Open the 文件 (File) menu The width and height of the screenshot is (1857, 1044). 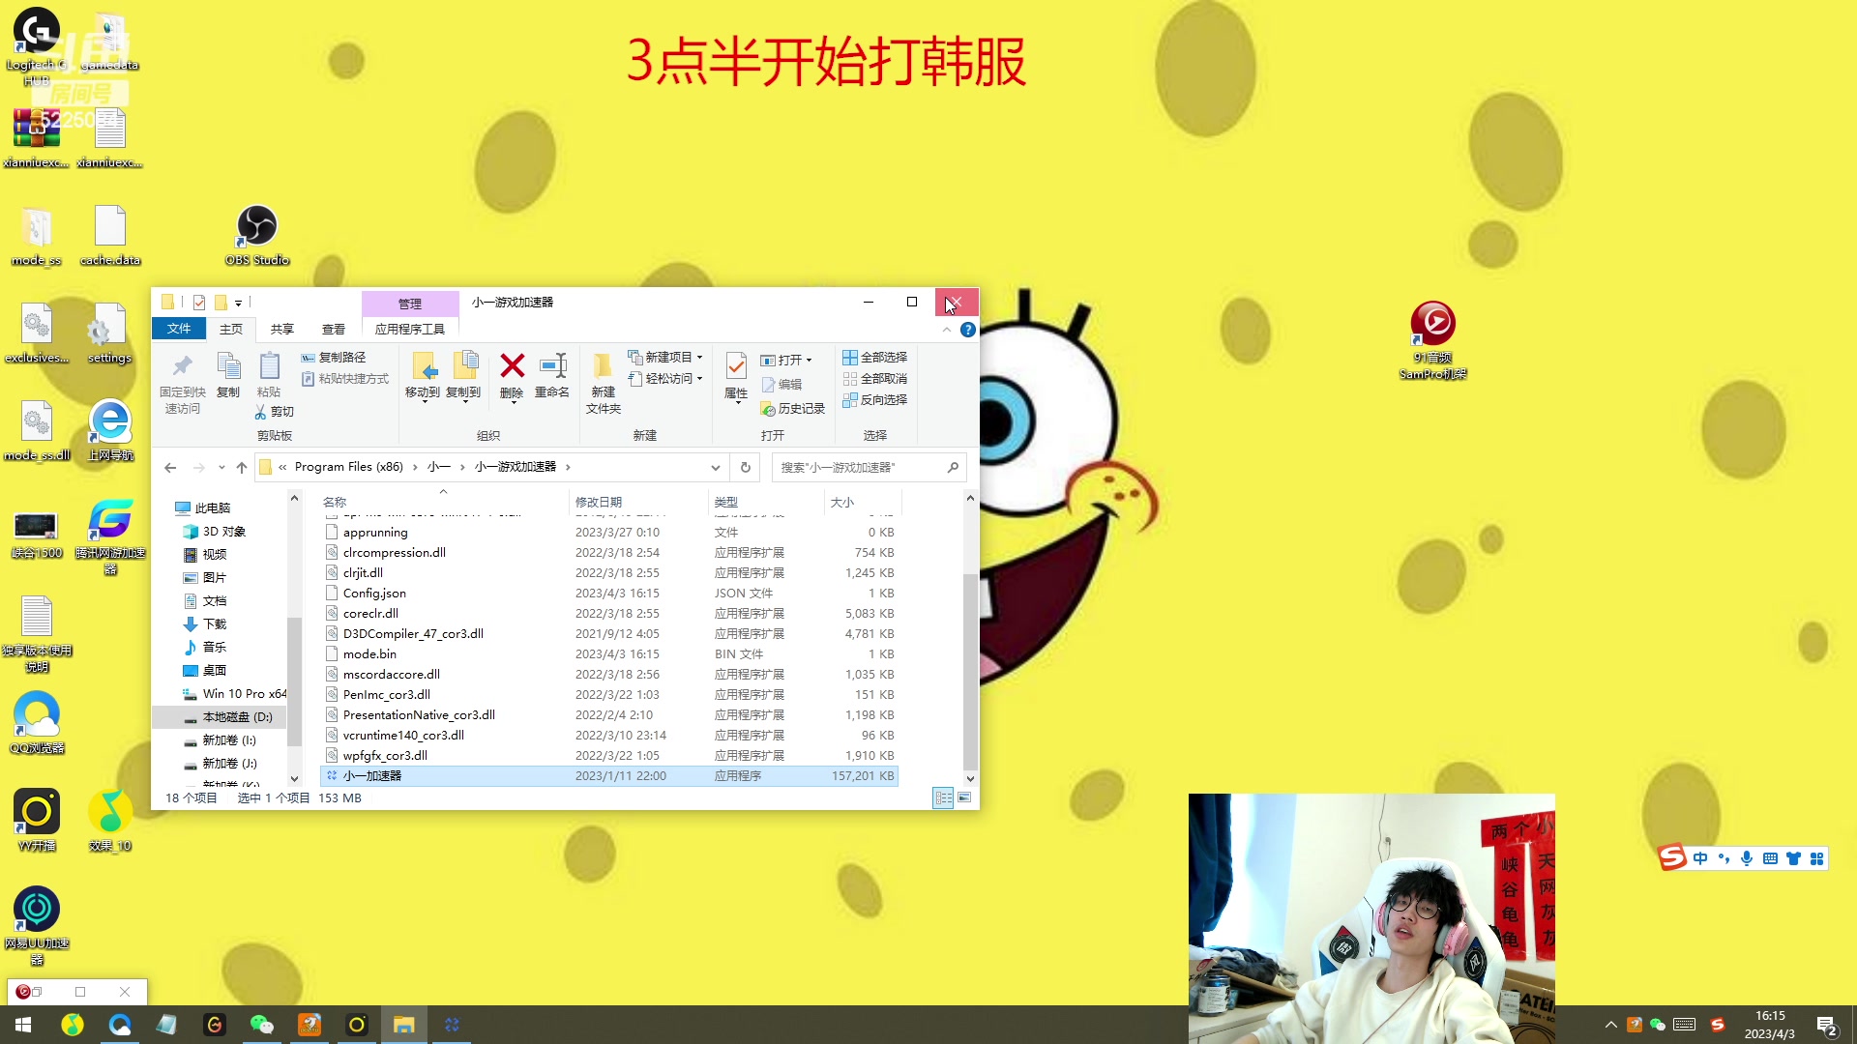(178, 329)
